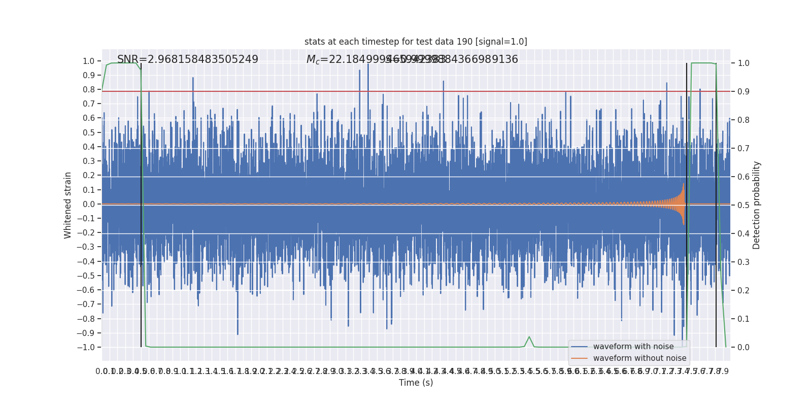Viewport: 812px width, 406px height.
Task: Click Whitened strain tick label −0.1
Action: coord(86,218)
